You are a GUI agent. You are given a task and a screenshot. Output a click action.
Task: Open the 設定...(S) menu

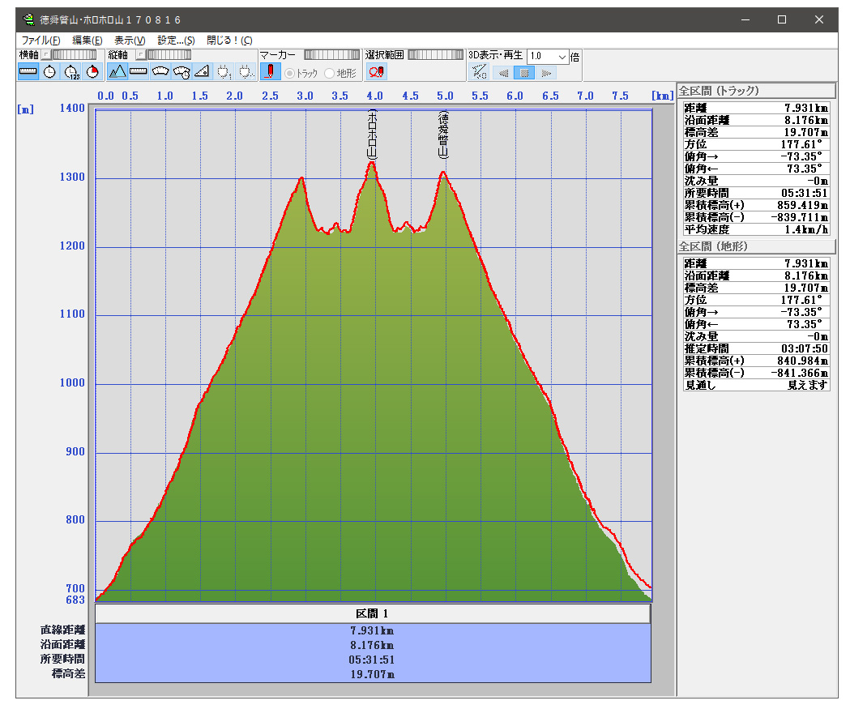[x=176, y=40]
